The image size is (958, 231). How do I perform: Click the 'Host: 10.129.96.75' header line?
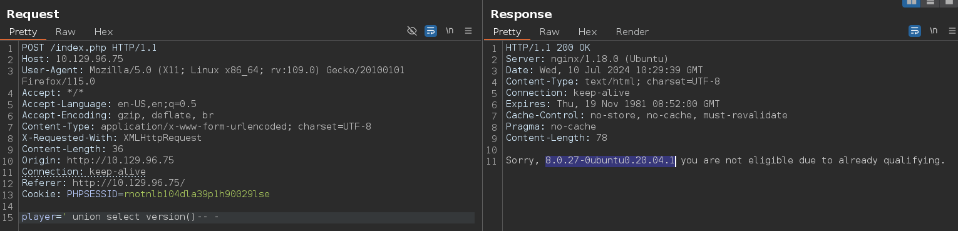[73, 59]
